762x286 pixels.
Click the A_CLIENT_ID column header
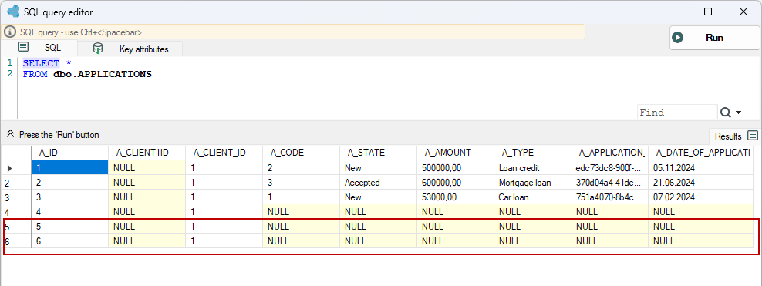[224, 153]
